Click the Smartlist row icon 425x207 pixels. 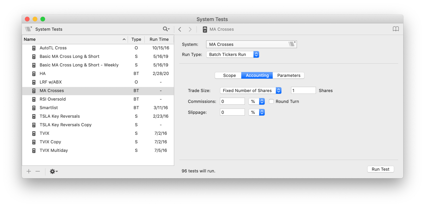point(34,108)
